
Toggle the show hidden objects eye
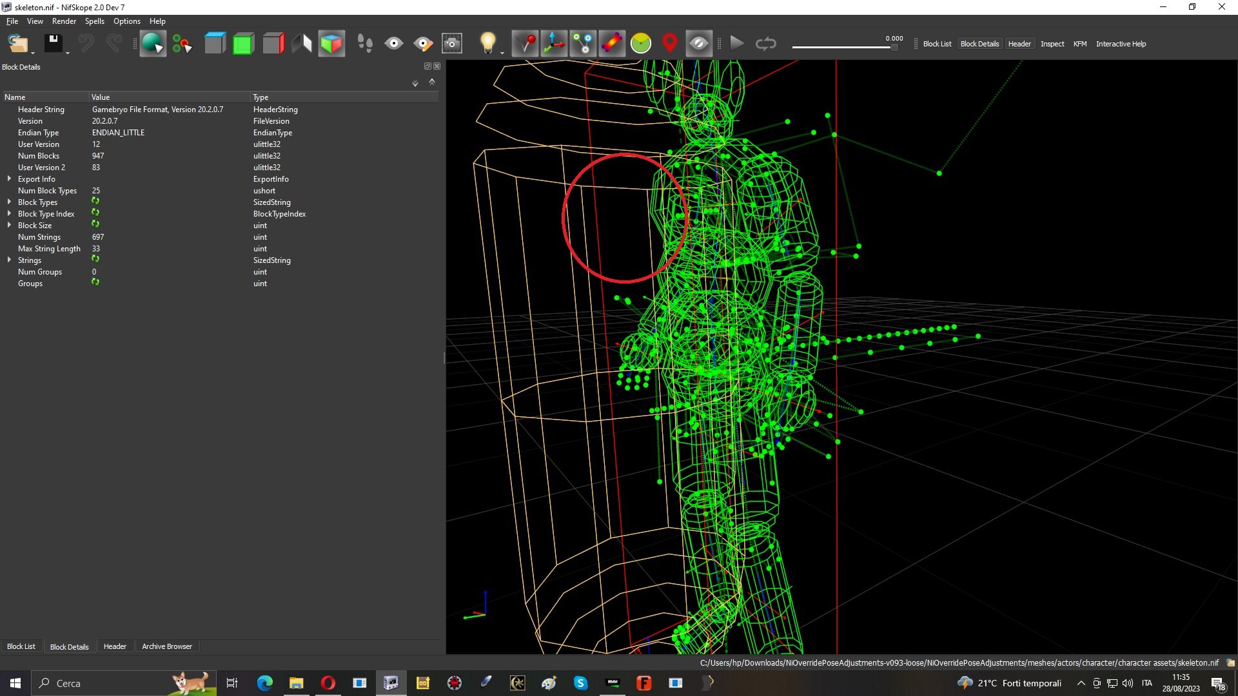[699, 44]
